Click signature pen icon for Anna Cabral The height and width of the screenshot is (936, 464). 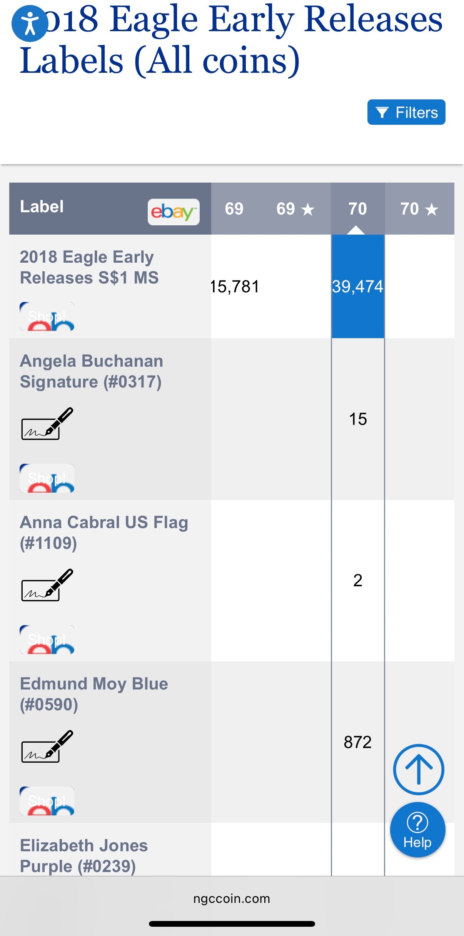[x=47, y=585]
